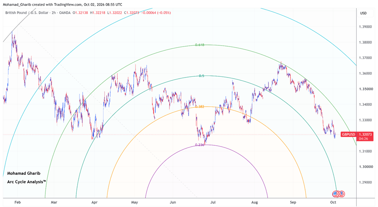The height and width of the screenshot is (207, 378).
Task: Click the change value −0.00064 (−0.05%)
Action: tap(156, 12)
